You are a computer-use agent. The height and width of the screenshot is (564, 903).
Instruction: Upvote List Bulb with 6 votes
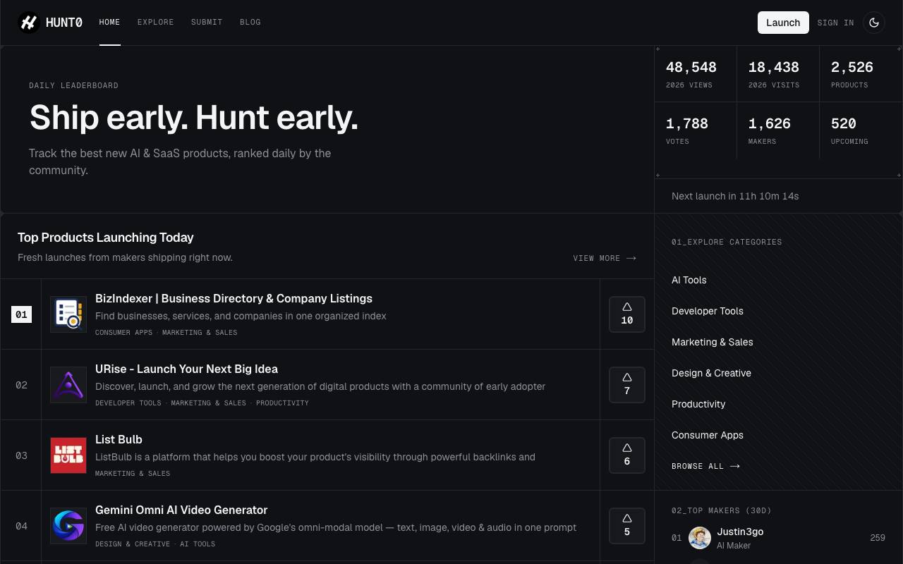pyautogui.click(x=627, y=455)
